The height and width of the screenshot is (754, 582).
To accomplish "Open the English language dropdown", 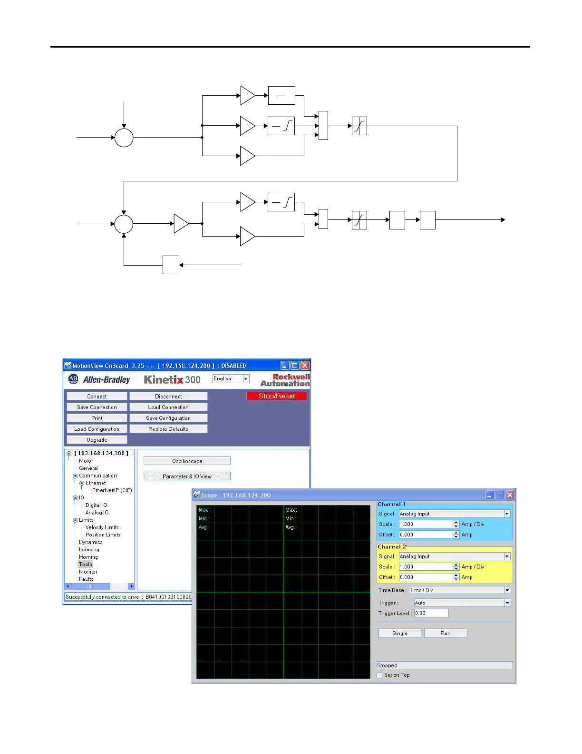I will coord(246,379).
